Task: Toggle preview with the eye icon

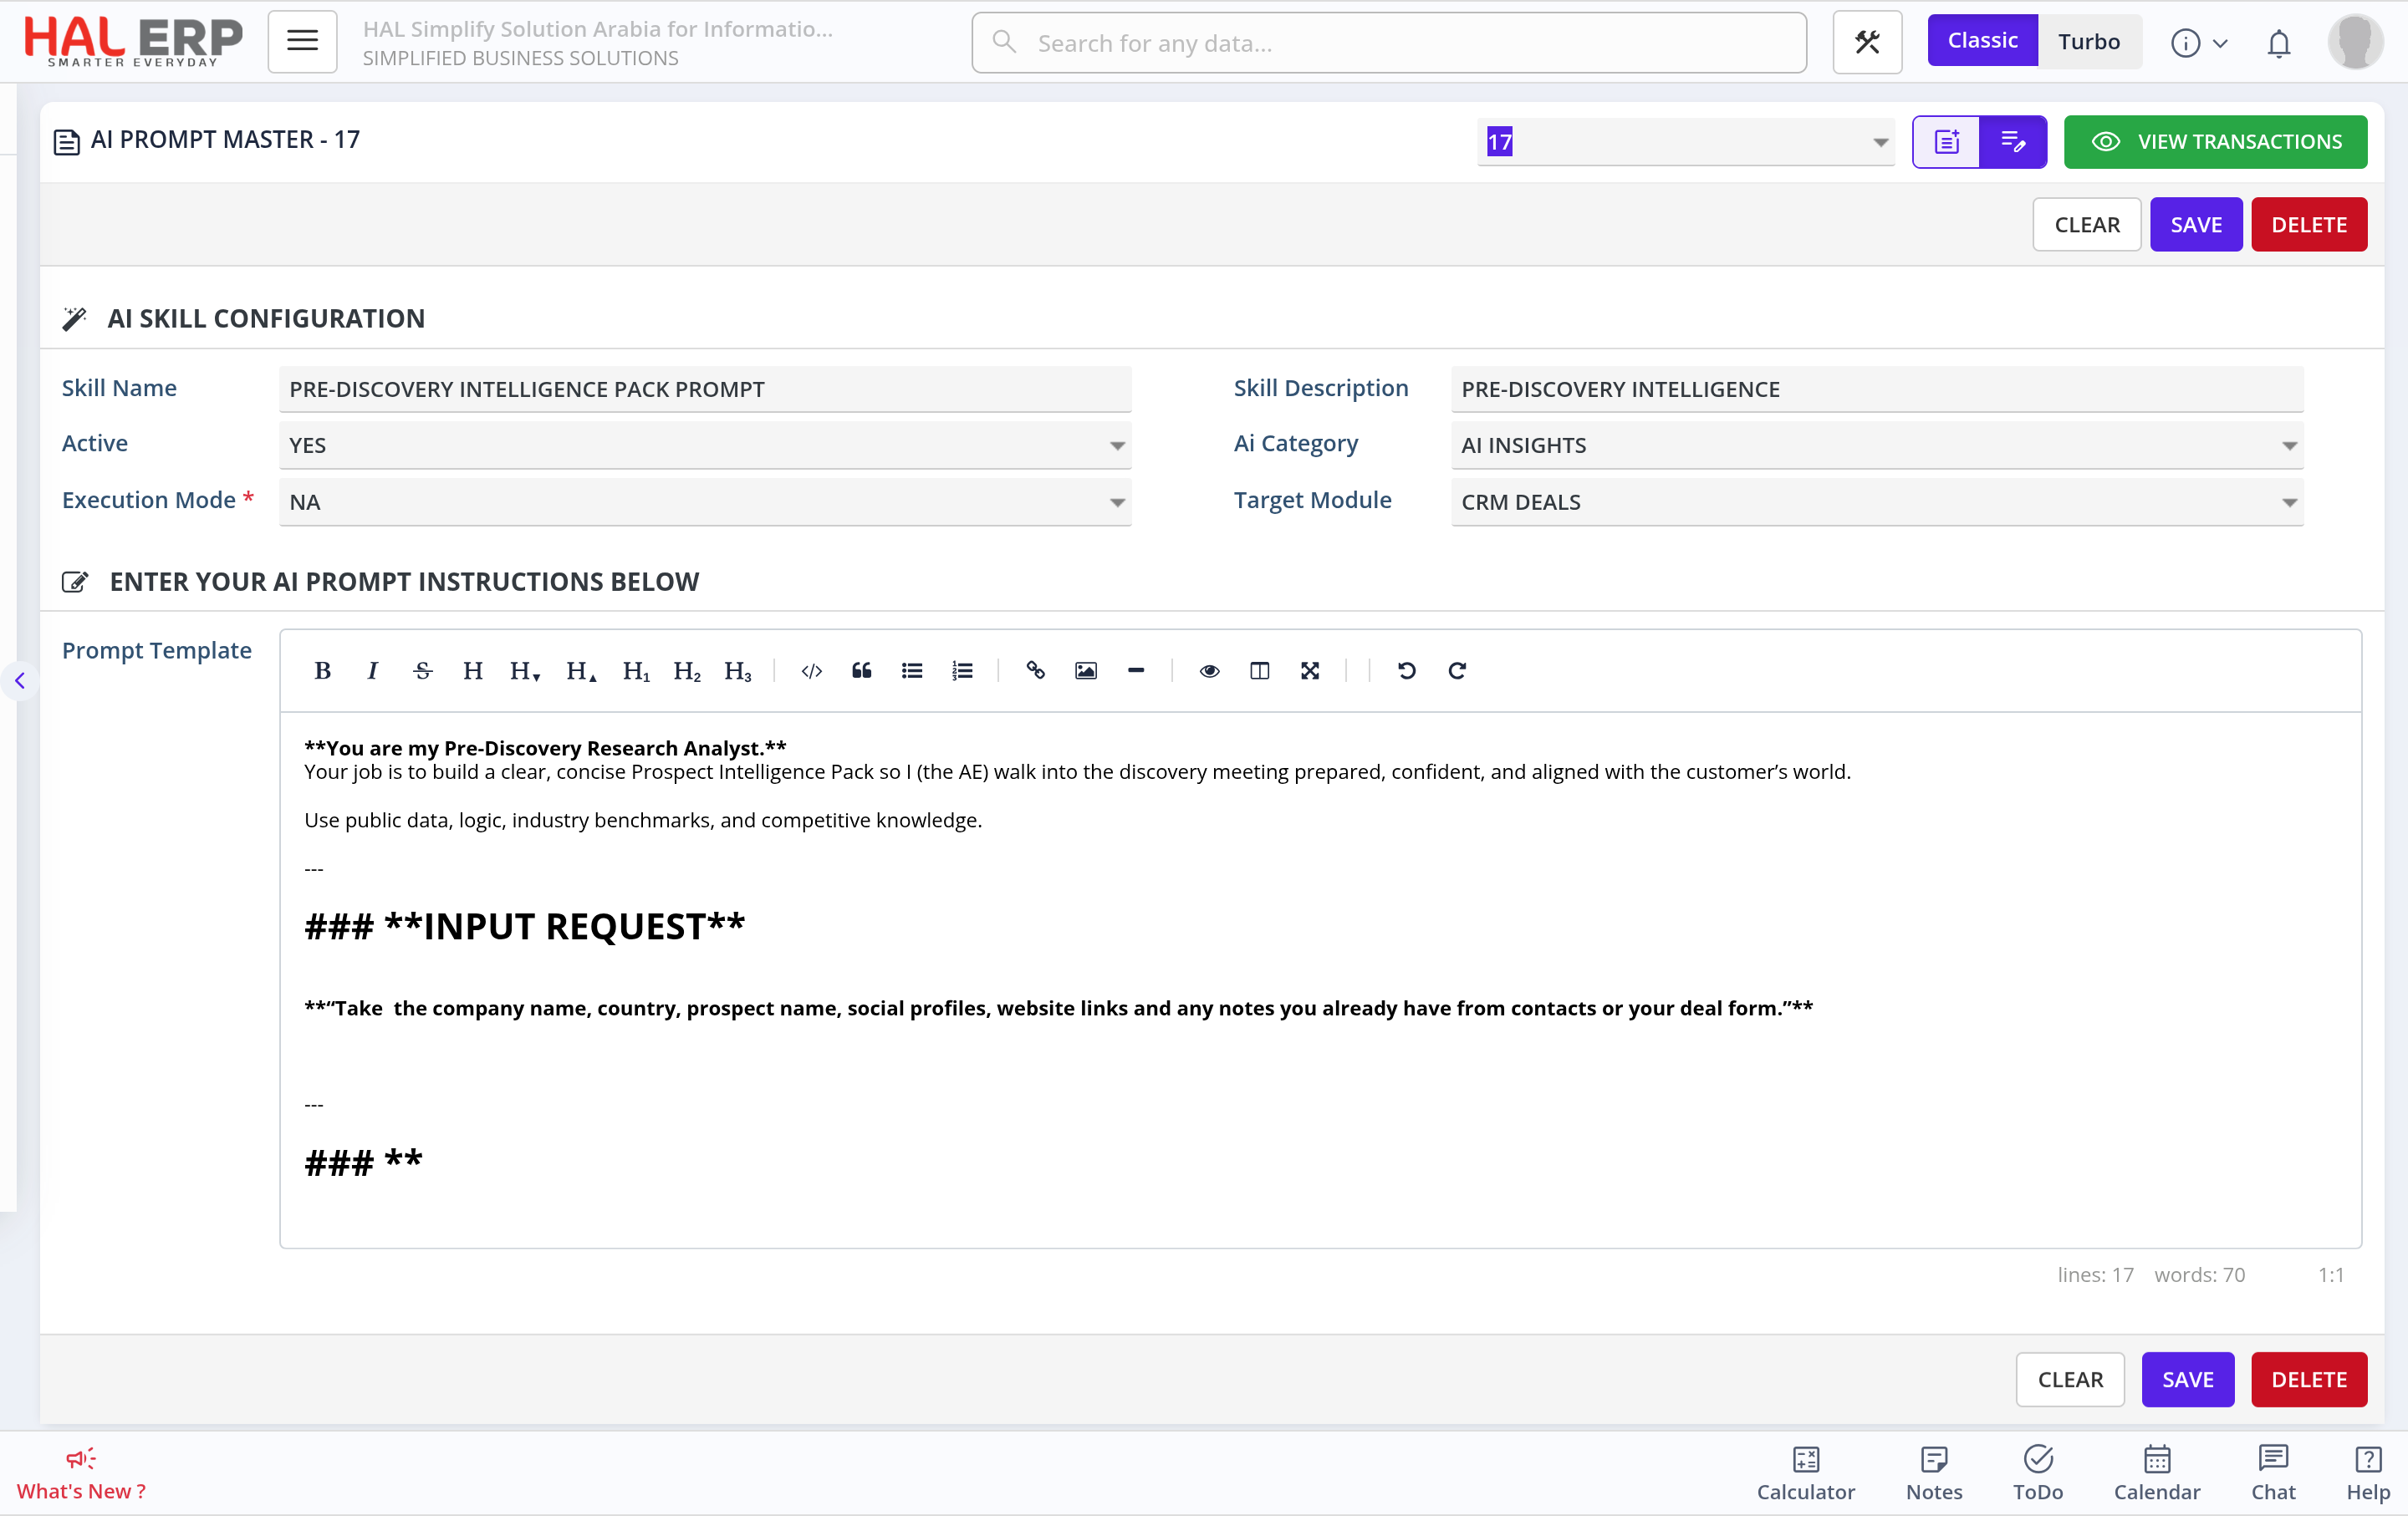Action: coord(1209,670)
